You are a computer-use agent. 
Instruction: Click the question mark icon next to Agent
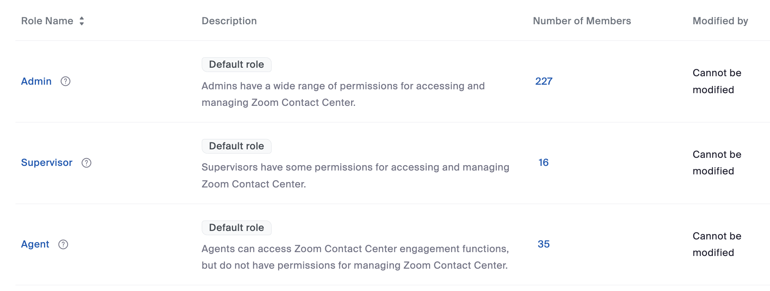64,244
